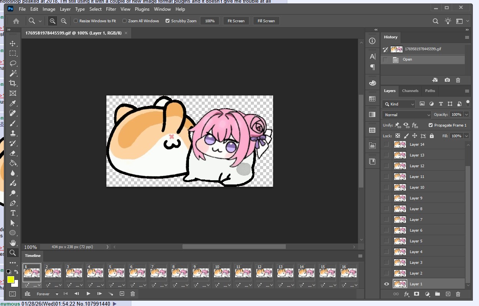479x306 pixels.
Task: Select the Spot Healing Brush tool
Action: click(13, 114)
